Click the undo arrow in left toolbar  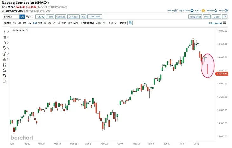tap(4, 76)
